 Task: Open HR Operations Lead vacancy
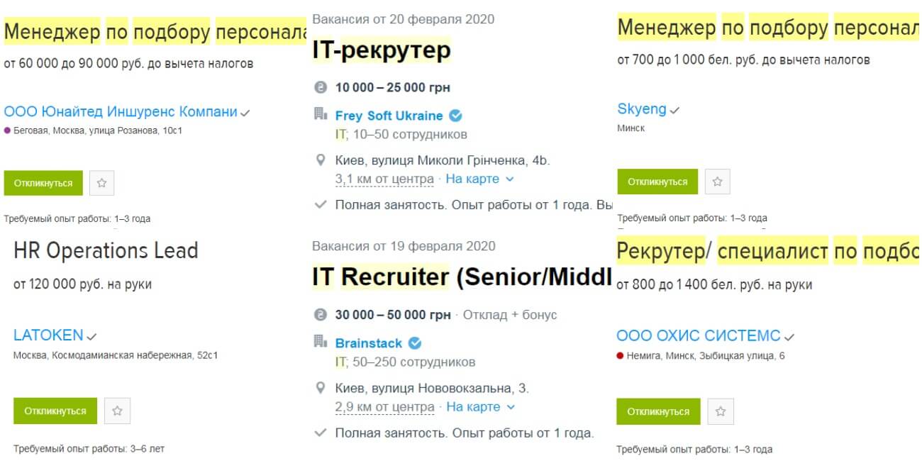106,250
